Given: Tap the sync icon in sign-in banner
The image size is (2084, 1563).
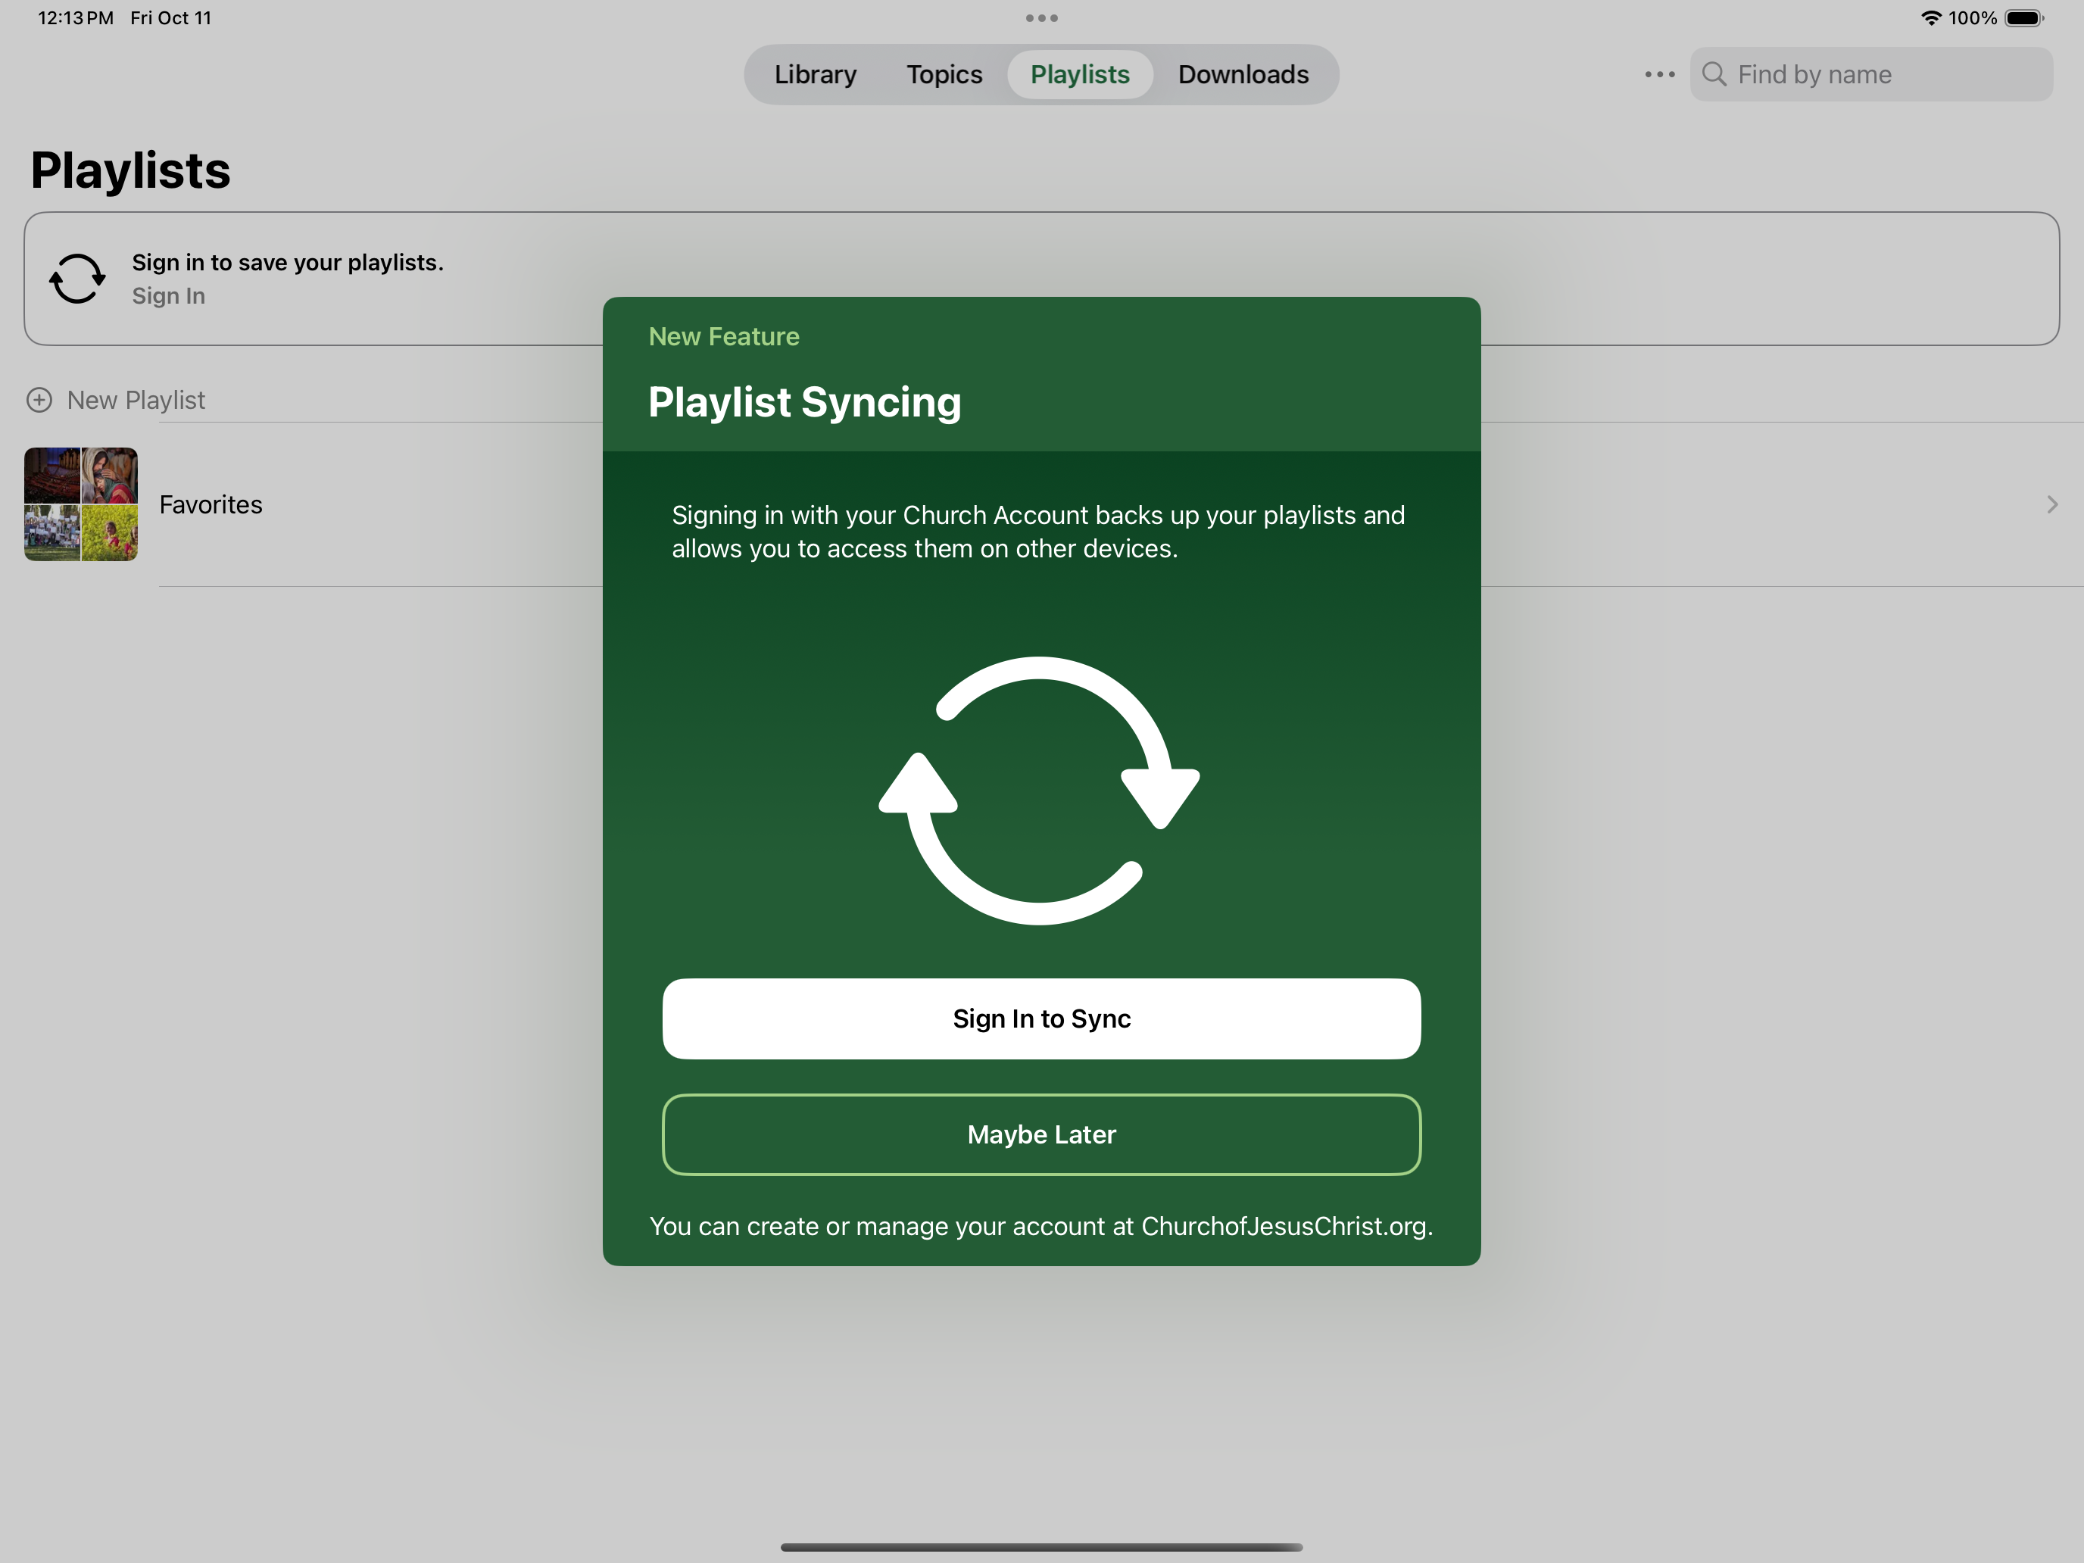Looking at the screenshot, I should [77, 279].
